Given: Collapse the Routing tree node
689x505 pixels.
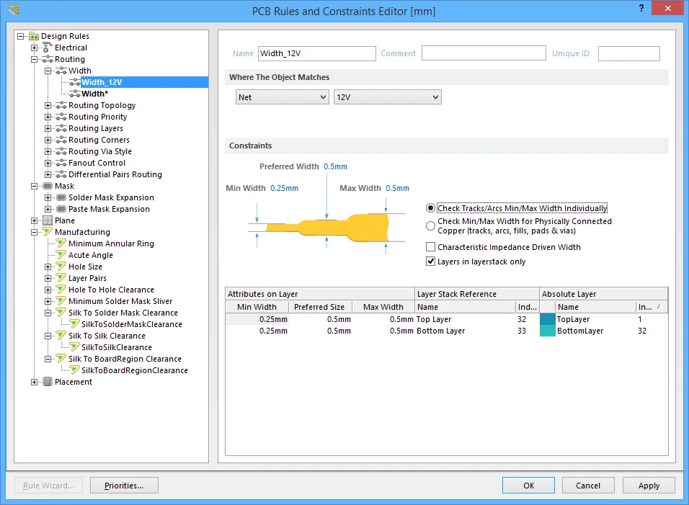Looking at the screenshot, I should 35,59.
